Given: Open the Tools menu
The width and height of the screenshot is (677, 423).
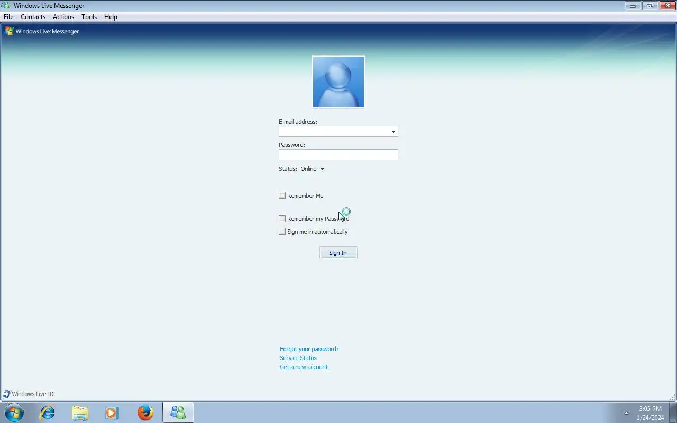Looking at the screenshot, I should pyautogui.click(x=89, y=17).
